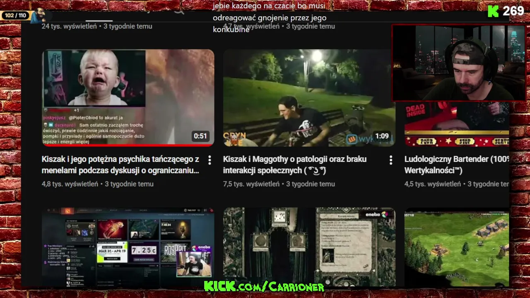This screenshot has width=530, height=298.
Task: Click '4,8 tys. wyświetleń' metadata text
Action: (x=70, y=184)
